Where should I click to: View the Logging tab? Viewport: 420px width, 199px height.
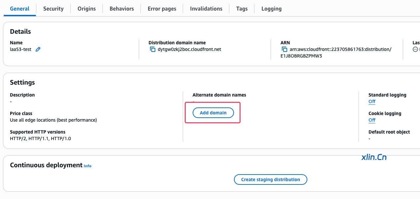[x=271, y=9]
